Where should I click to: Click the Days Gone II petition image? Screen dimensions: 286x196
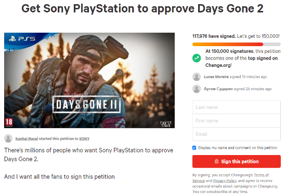tap(89, 80)
